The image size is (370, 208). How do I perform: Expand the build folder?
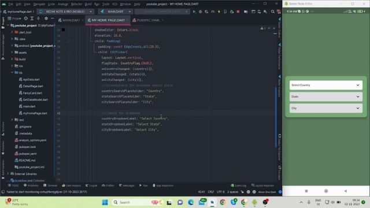(12, 59)
